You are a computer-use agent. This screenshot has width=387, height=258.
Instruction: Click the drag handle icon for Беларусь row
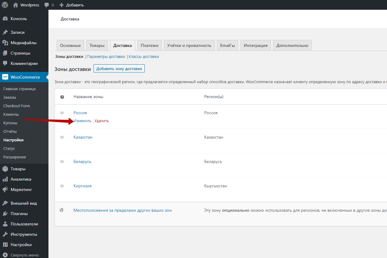click(62, 161)
